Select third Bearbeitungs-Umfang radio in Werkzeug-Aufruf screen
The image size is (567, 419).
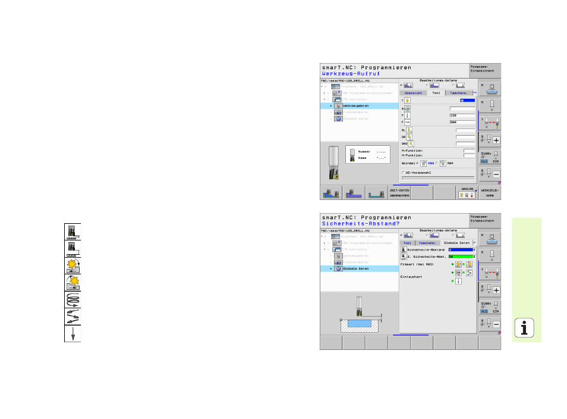453,86
